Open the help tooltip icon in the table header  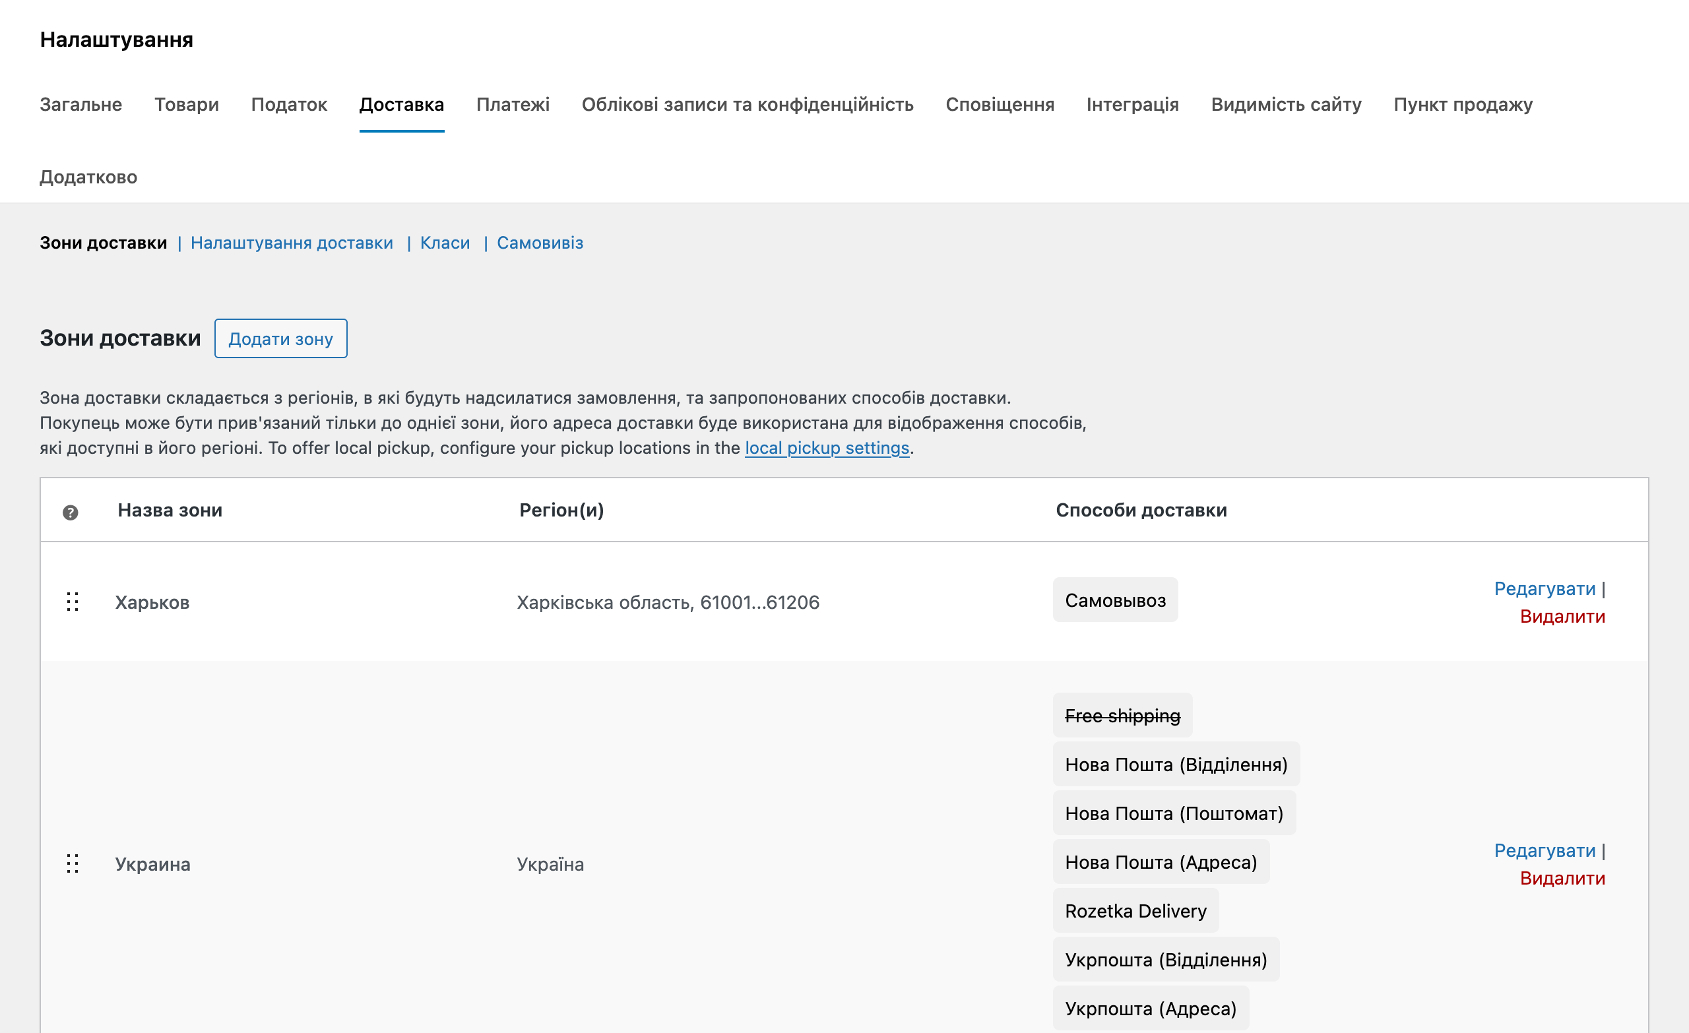pos(69,511)
